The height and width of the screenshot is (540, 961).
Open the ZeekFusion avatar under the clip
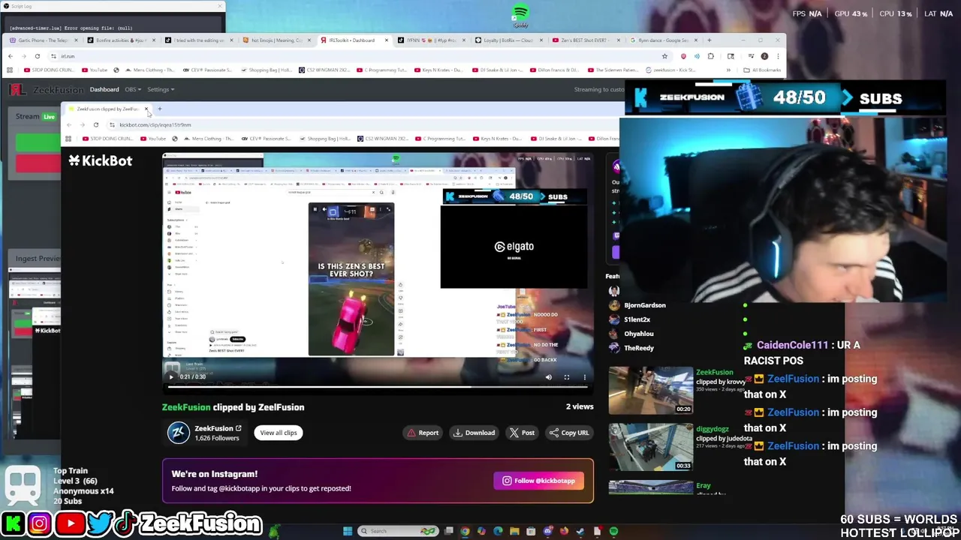(179, 433)
